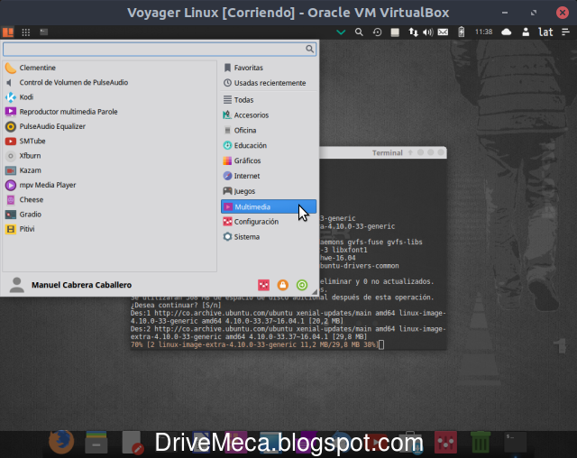Launch Firefox from the dock

pos(61,442)
